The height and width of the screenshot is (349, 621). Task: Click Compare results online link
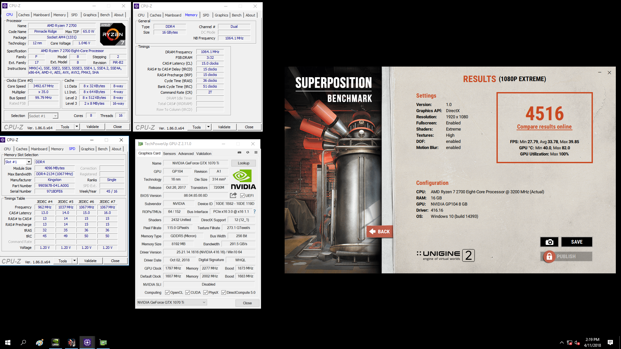coord(544,127)
